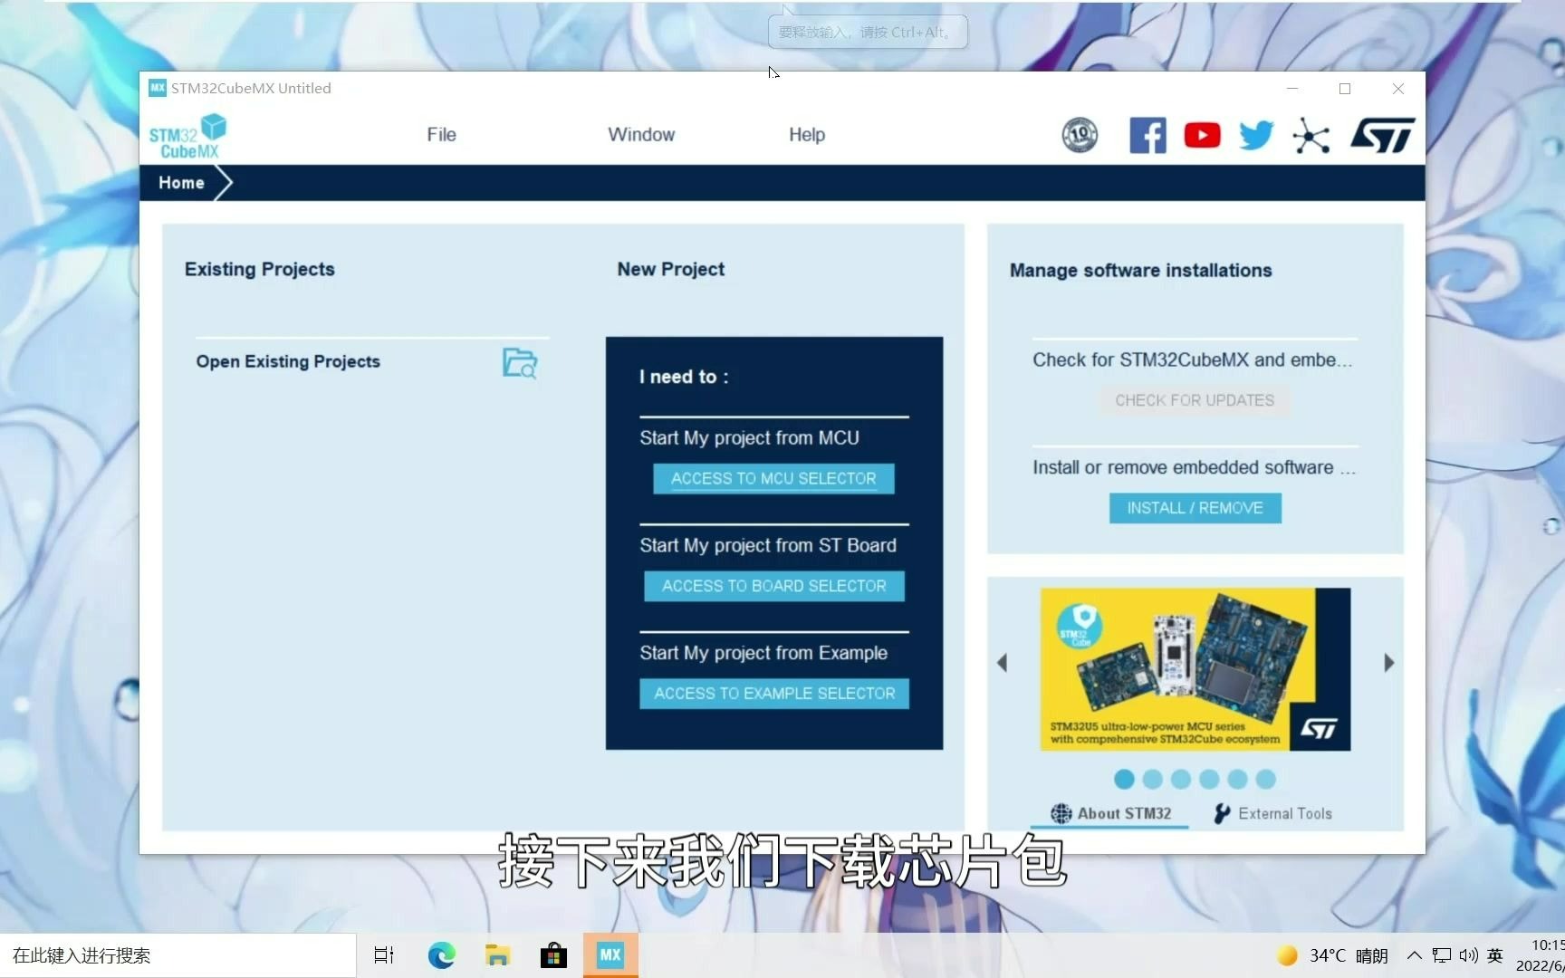Click Start My project from ST Board text
The width and height of the screenshot is (1565, 978).
(x=768, y=545)
